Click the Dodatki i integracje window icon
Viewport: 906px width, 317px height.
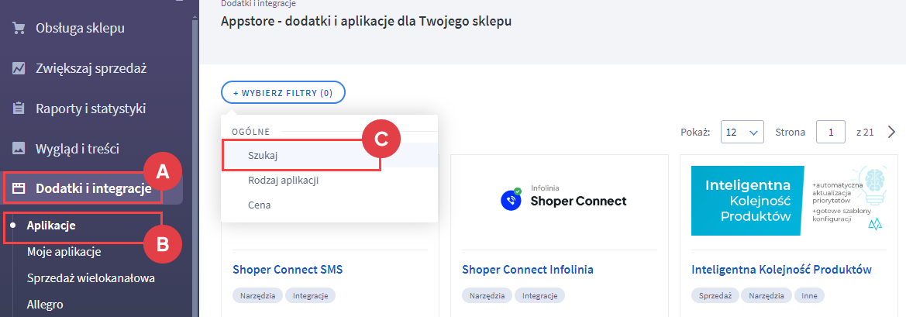[18, 188]
